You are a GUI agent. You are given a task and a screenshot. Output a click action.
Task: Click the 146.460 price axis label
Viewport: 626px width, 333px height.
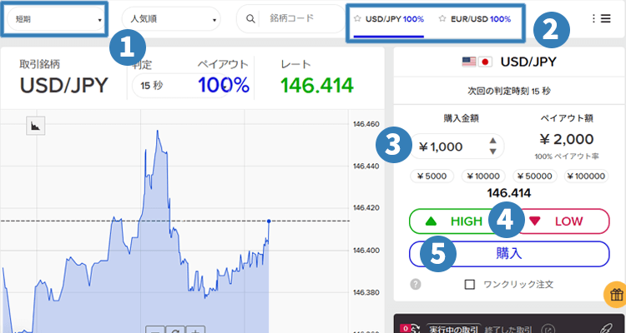pos(366,124)
